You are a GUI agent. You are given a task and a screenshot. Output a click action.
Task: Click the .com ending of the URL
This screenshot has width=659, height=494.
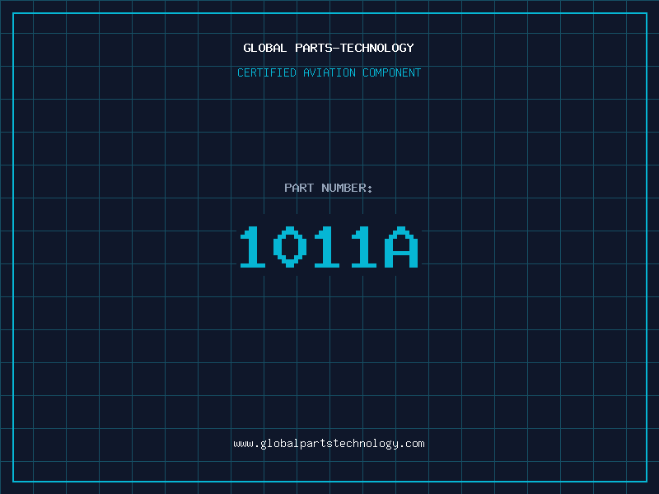pyautogui.click(x=413, y=443)
